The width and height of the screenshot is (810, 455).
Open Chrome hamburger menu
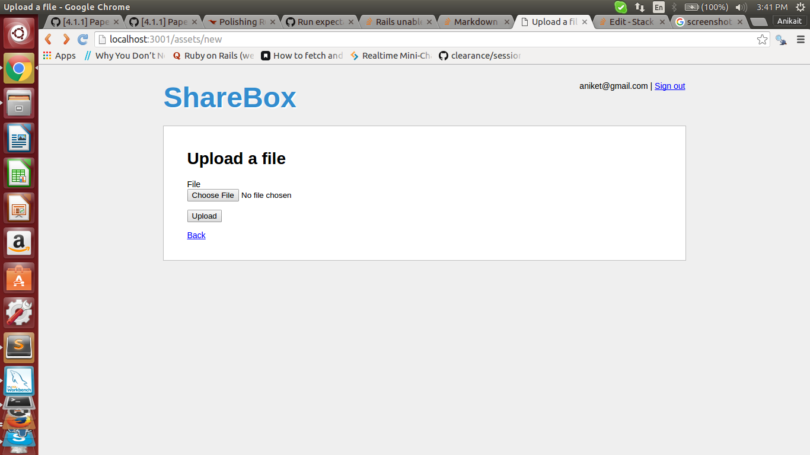[x=801, y=40]
